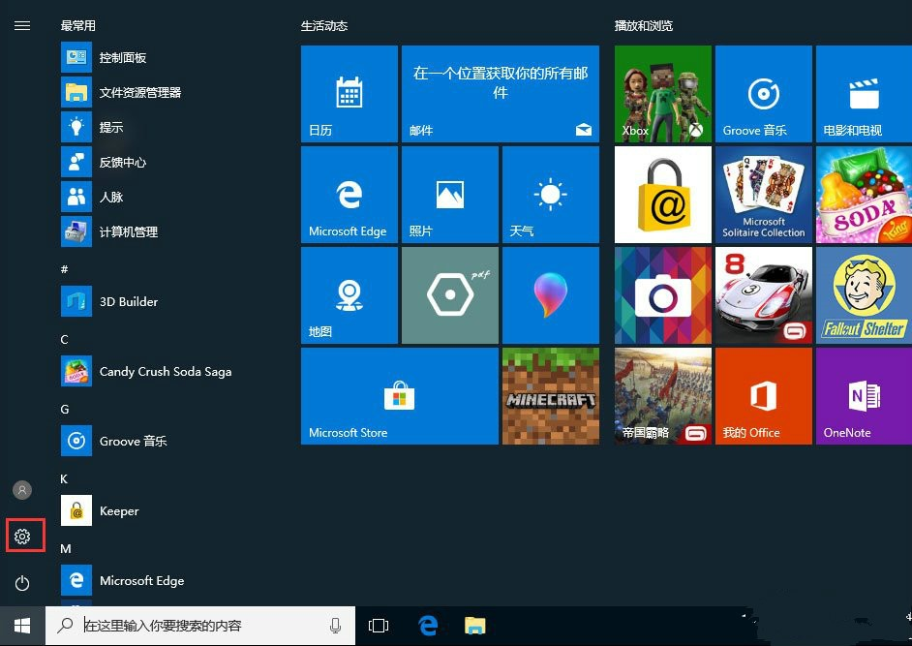912x646 pixels.
Task: Open the user account avatar icon
Action: [x=22, y=490]
